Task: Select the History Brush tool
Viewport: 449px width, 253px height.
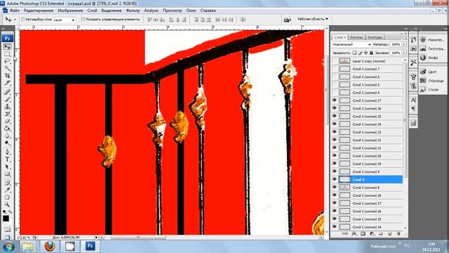Action: tap(8, 114)
